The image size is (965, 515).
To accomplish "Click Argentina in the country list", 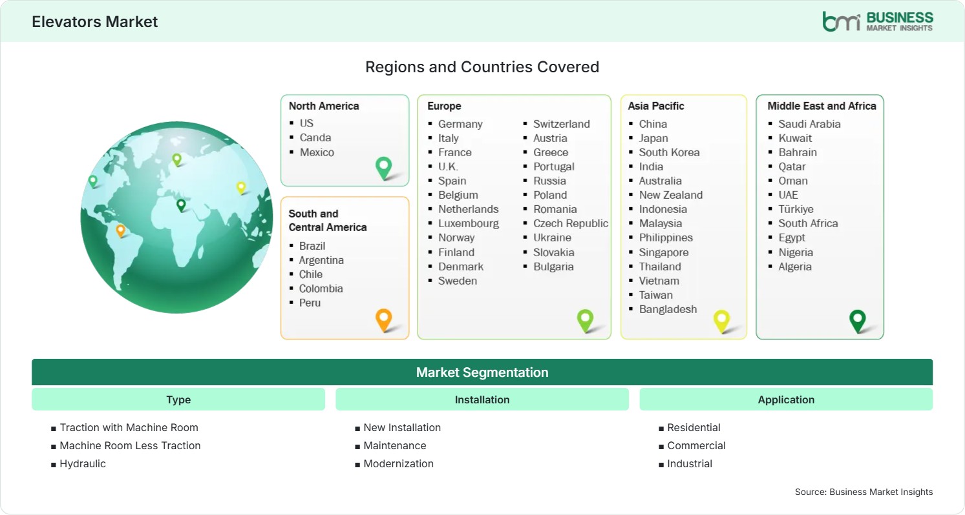I will tap(321, 260).
